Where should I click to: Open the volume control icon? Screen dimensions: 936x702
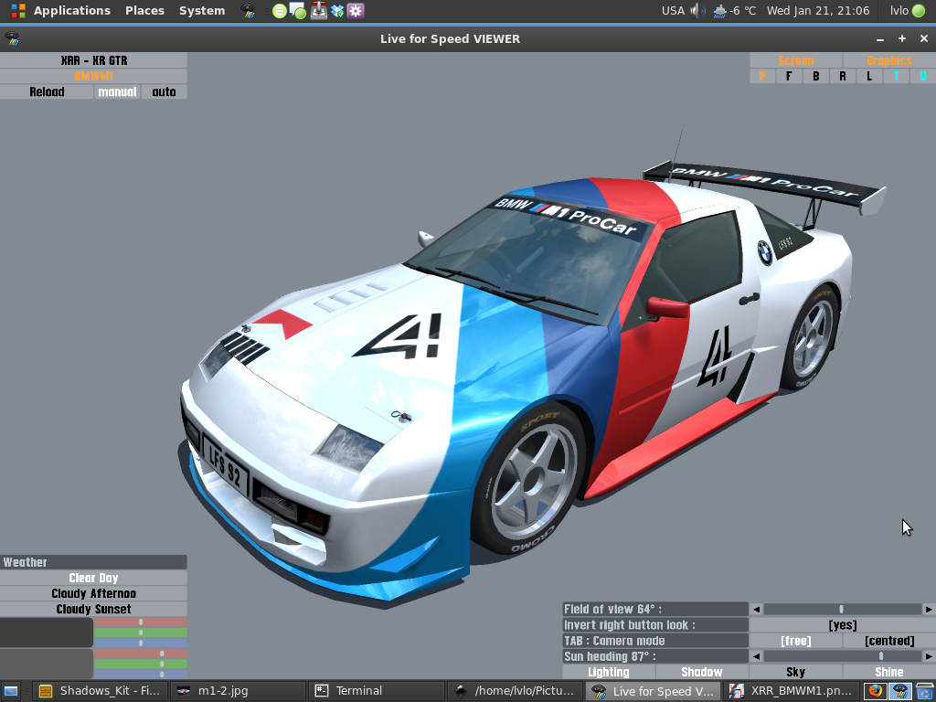pyautogui.click(x=697, y=11)
